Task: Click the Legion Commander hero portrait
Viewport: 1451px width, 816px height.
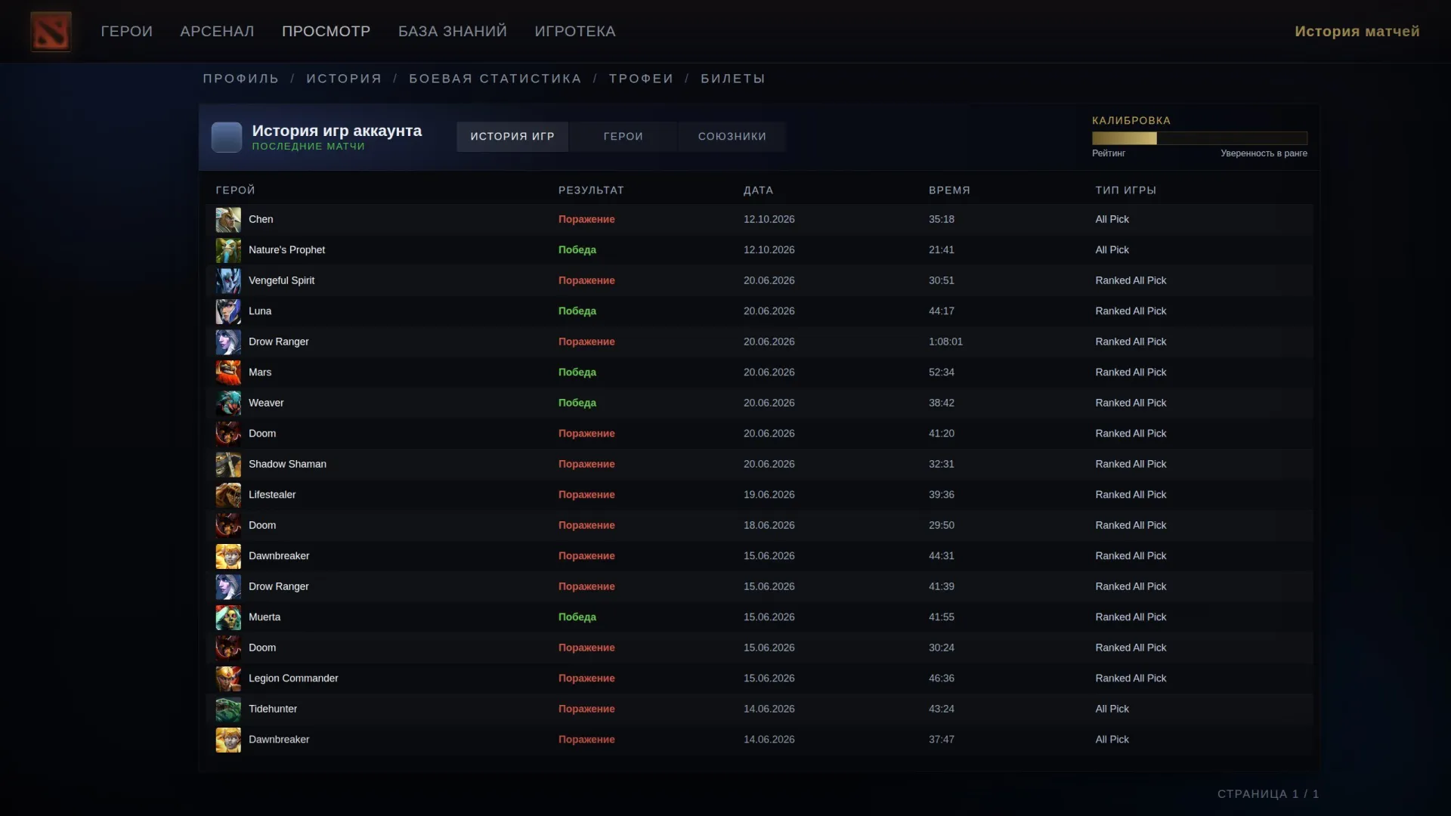Action: tap(228, 678)
